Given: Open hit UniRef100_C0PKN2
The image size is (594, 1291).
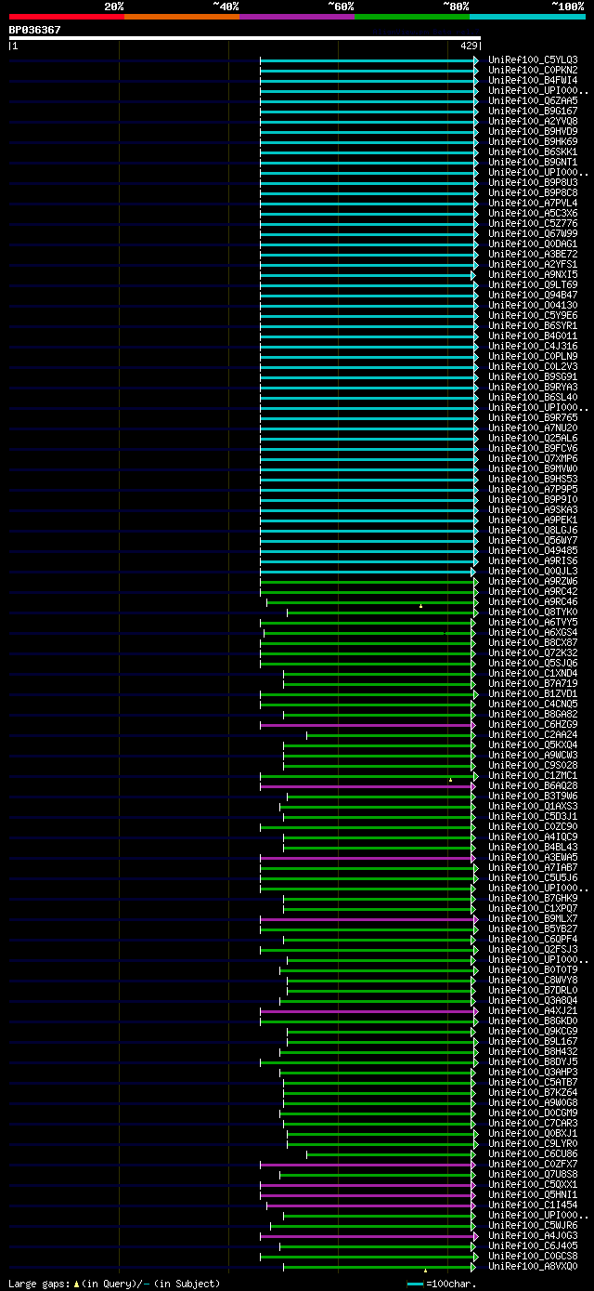Looking at the screenshot, I should point(533,71).
